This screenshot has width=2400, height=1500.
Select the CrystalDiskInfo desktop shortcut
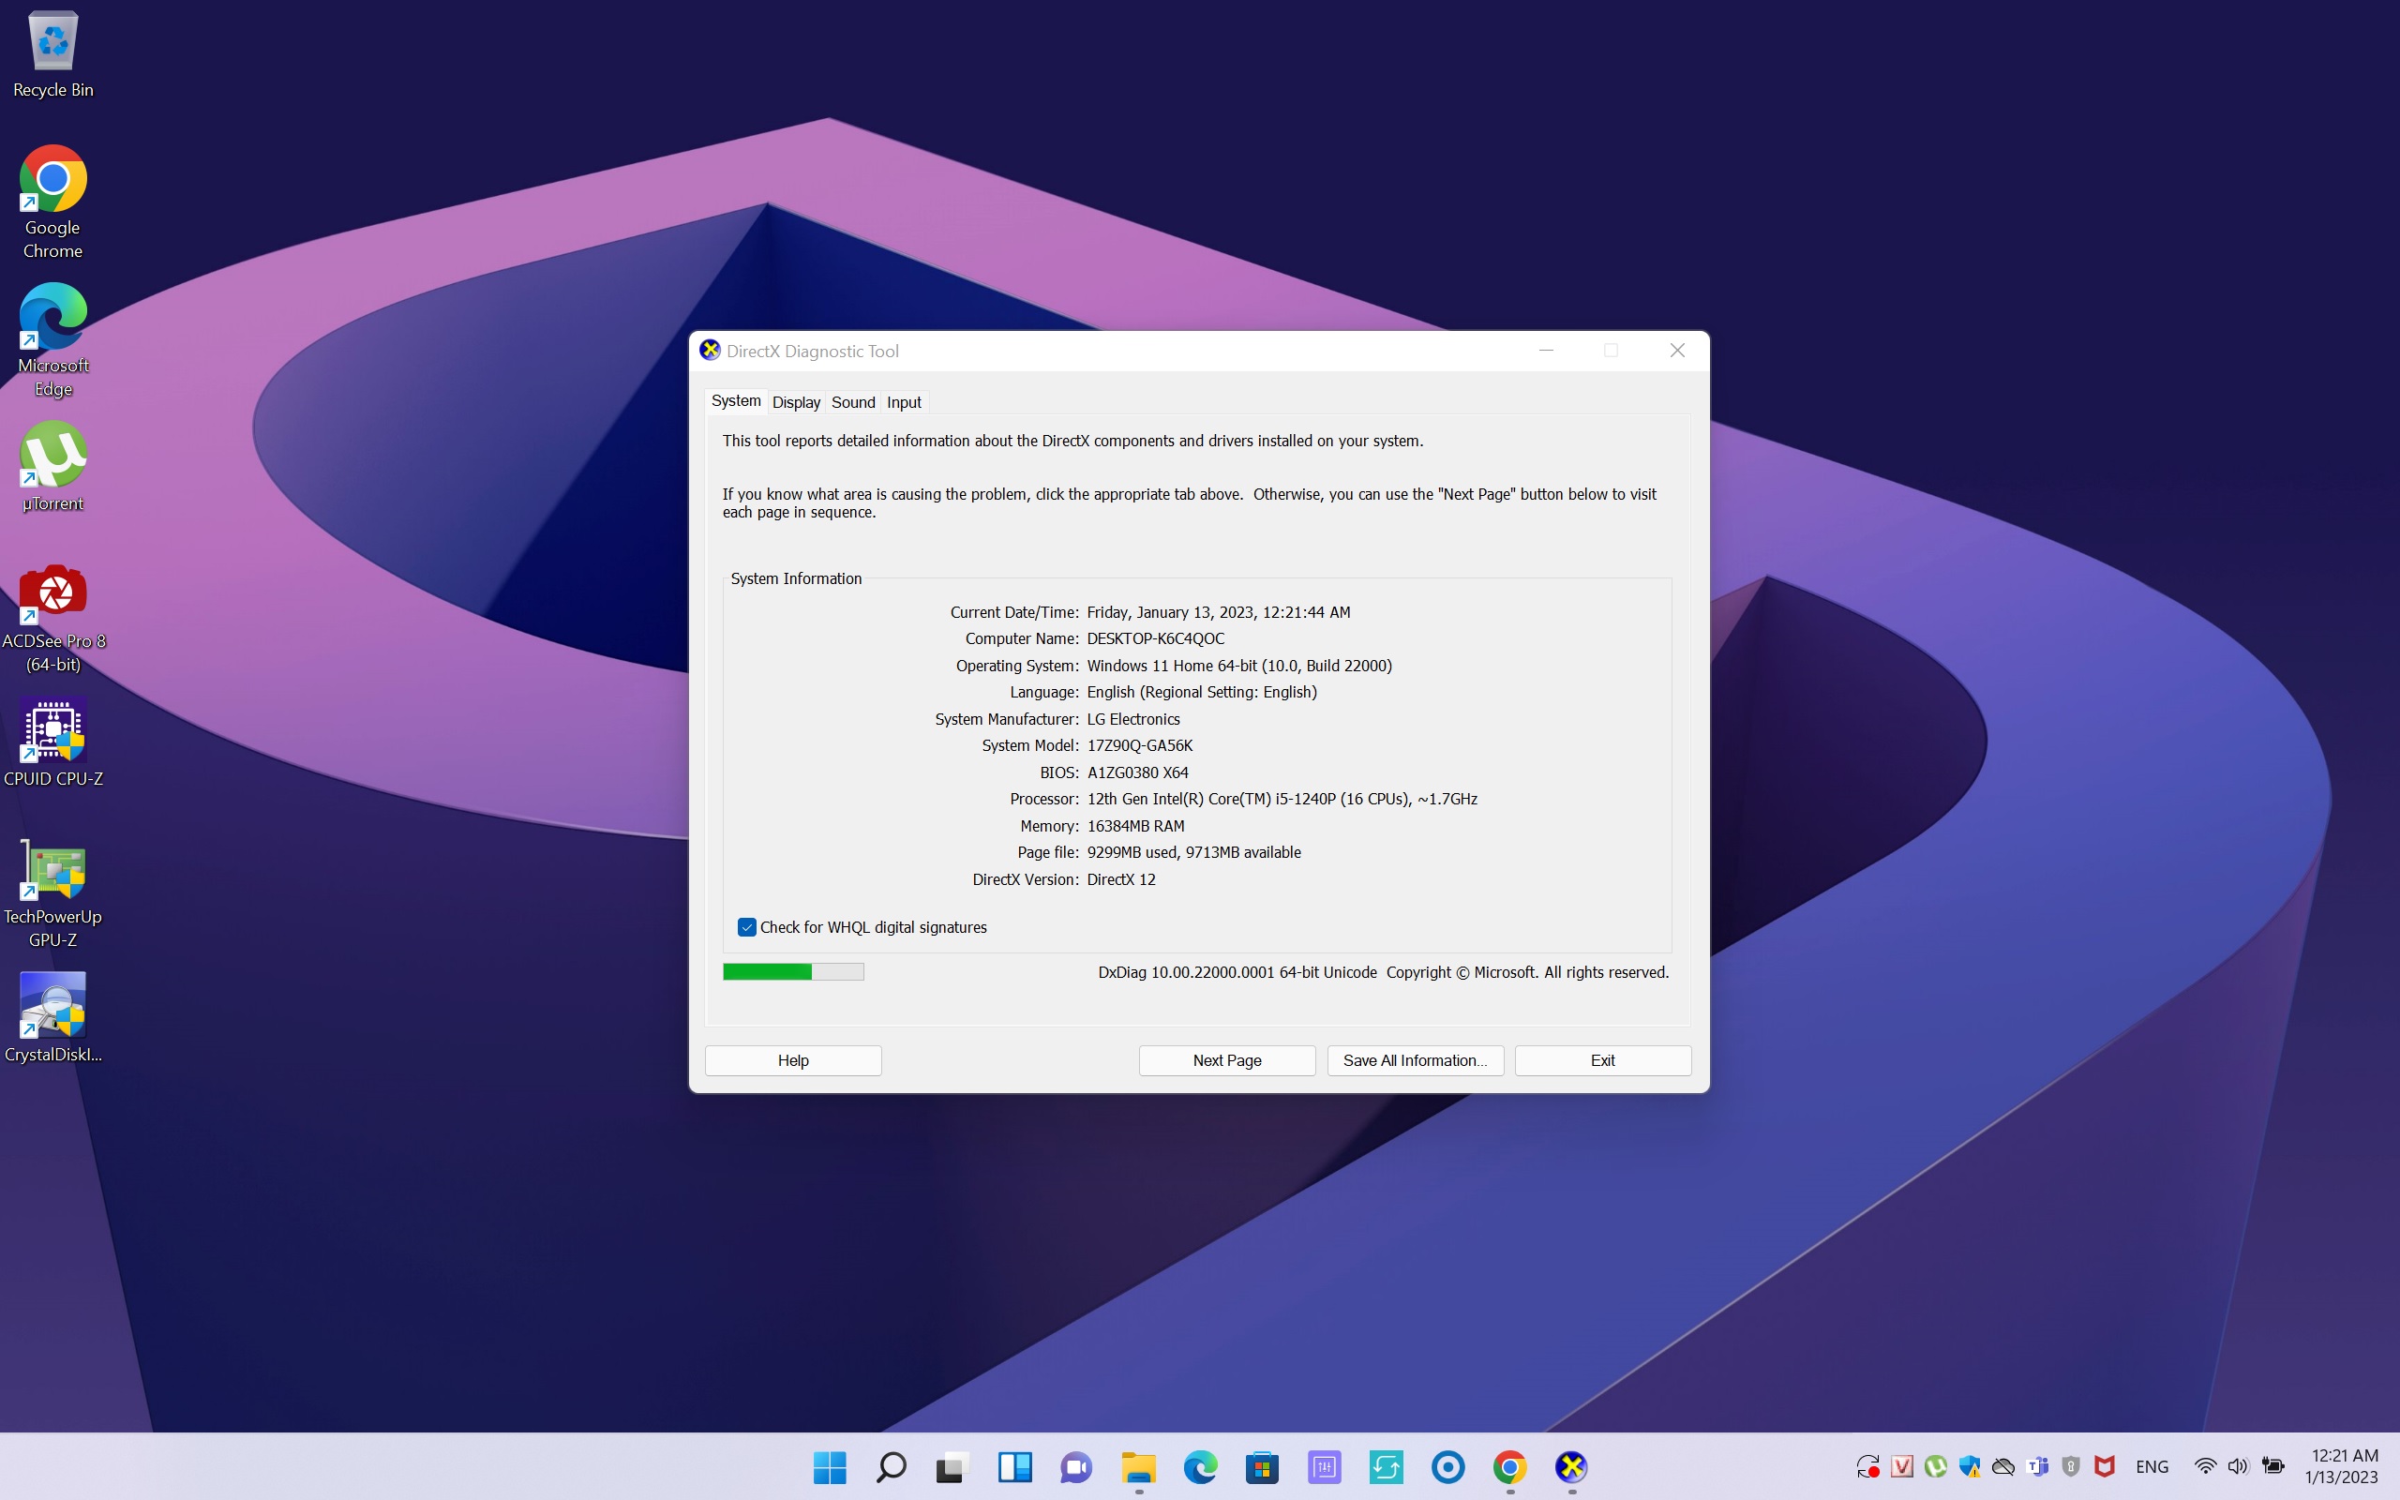tap(52, 1018)
